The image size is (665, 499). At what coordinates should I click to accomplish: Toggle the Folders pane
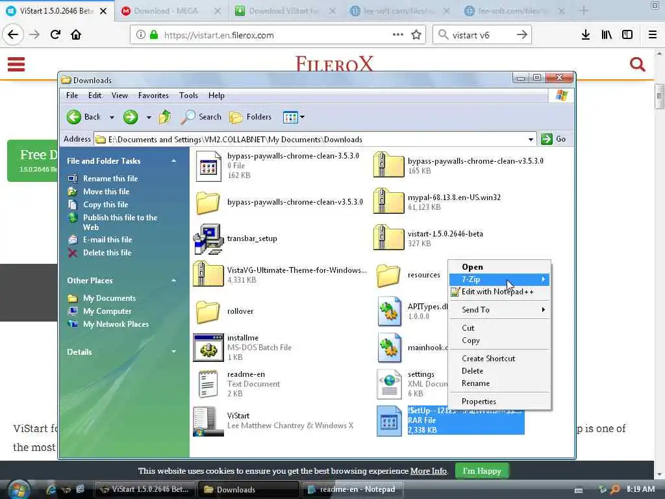(x=250, y=117)
